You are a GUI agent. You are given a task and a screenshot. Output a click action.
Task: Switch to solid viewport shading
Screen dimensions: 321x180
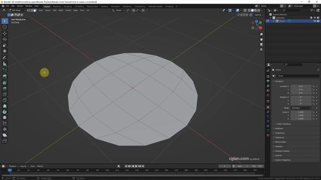252,10
